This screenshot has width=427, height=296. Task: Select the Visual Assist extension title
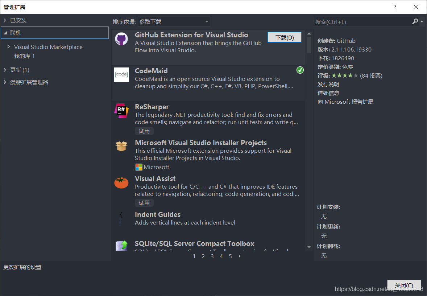click(155, 178)
